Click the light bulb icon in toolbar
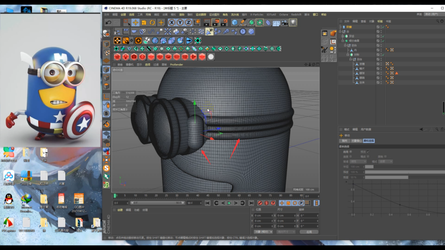 pos(293,23)
